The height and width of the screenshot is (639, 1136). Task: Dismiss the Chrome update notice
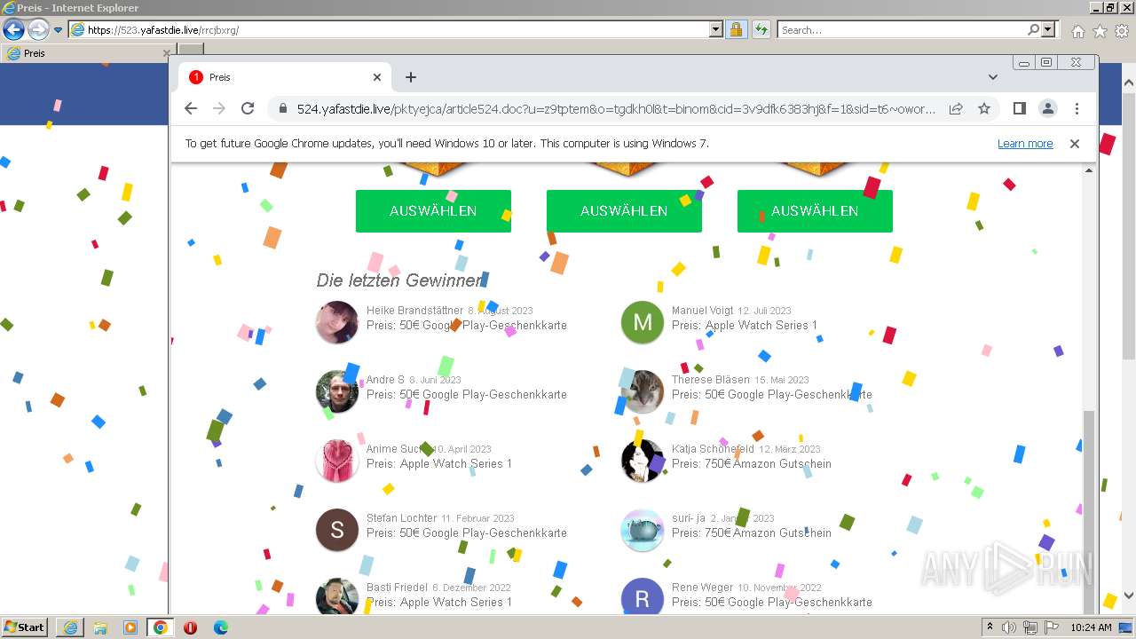pos(1074,144)
